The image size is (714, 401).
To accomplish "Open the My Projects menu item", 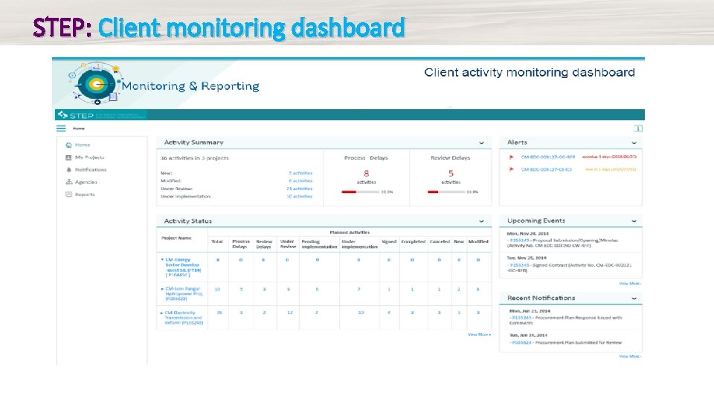I will point(90,157).
